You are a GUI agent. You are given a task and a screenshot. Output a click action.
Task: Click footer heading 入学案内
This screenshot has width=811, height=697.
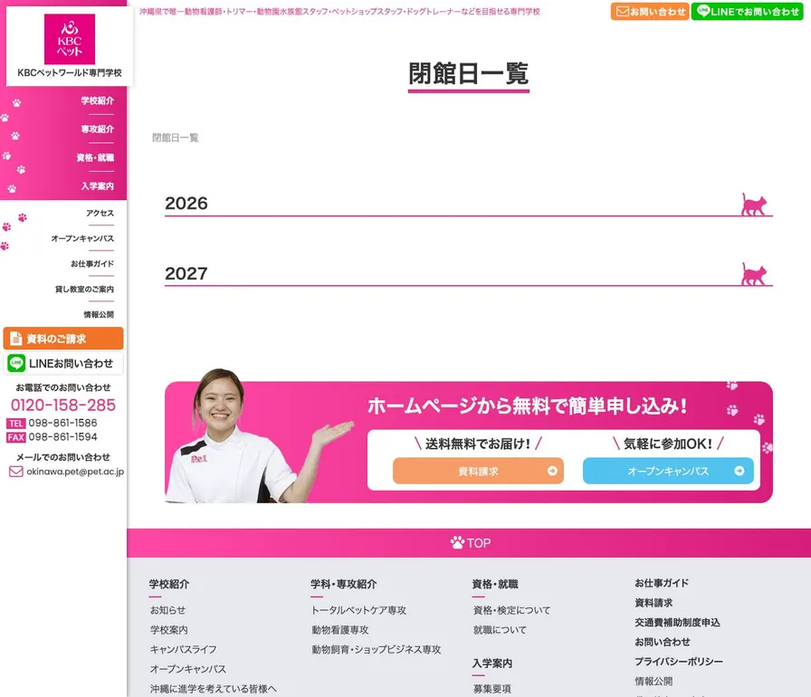click(x=491, y=664)
